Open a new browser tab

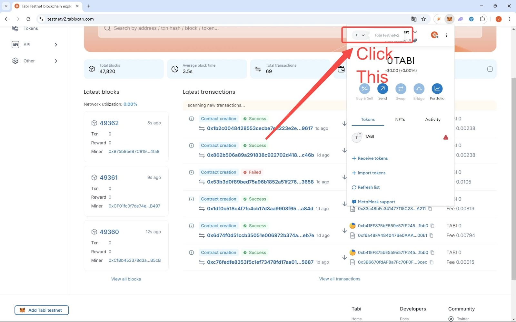pyautogui.click(x=88, y=6)
